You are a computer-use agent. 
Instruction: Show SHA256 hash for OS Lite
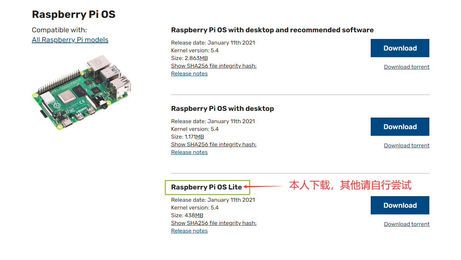(x=214, y=223)
